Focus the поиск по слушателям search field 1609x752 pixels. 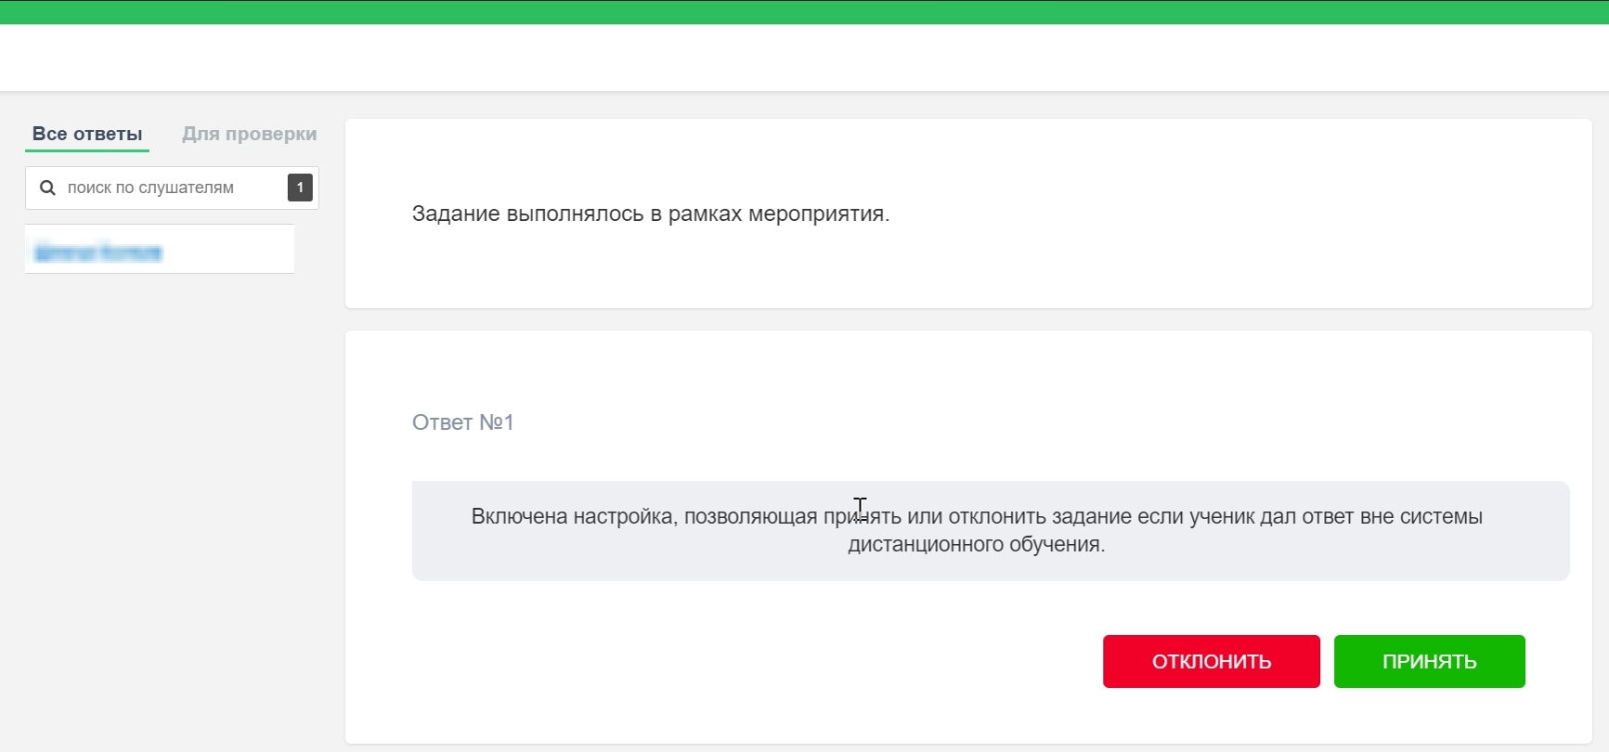(167, 188)
